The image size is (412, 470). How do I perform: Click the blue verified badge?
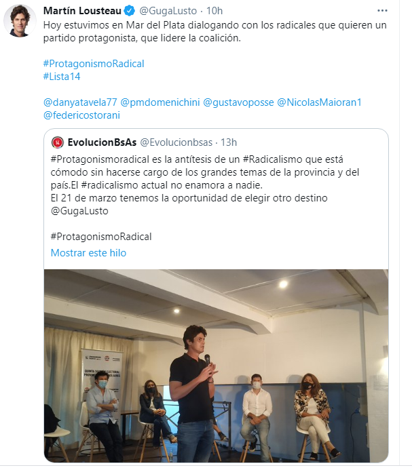pyautogui.click(x=130, y=11)
